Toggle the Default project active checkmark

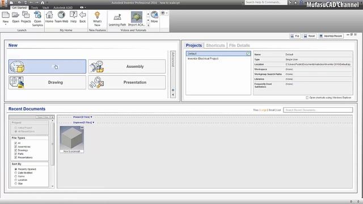[x=248, y=54]
